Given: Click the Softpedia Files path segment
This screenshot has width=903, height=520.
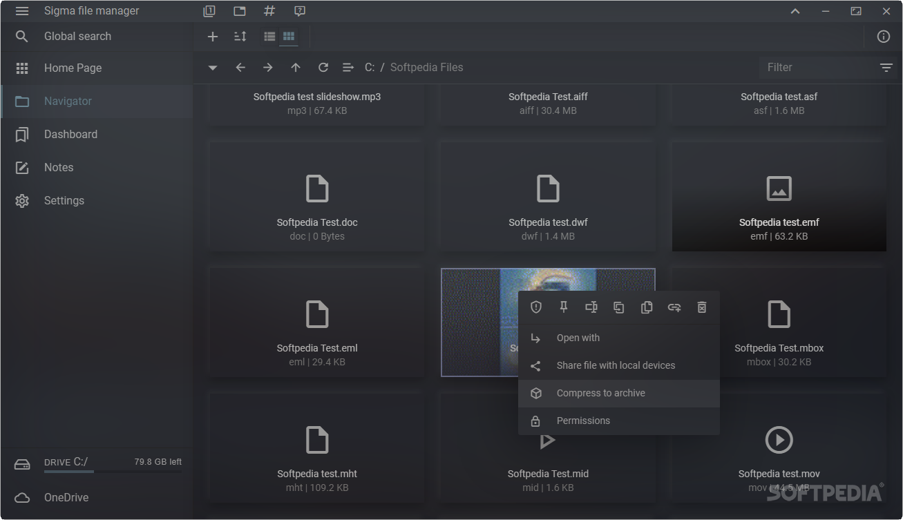Looking at the screenshot, I should (x=427, y=68).
